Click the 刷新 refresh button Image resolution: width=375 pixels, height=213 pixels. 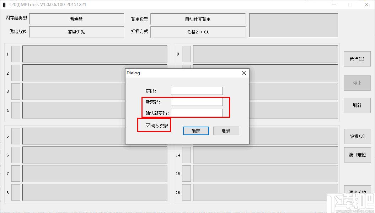pos(357,105)
